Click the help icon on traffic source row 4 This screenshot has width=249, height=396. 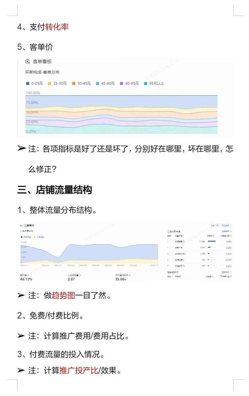183,260
